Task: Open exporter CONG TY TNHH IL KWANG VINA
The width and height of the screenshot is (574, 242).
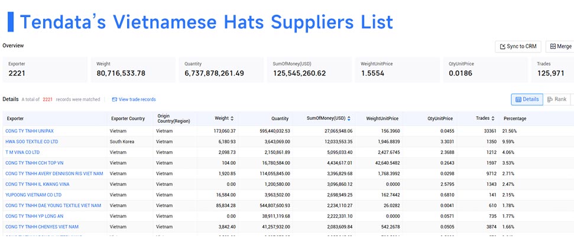Action: pos(37,184)
